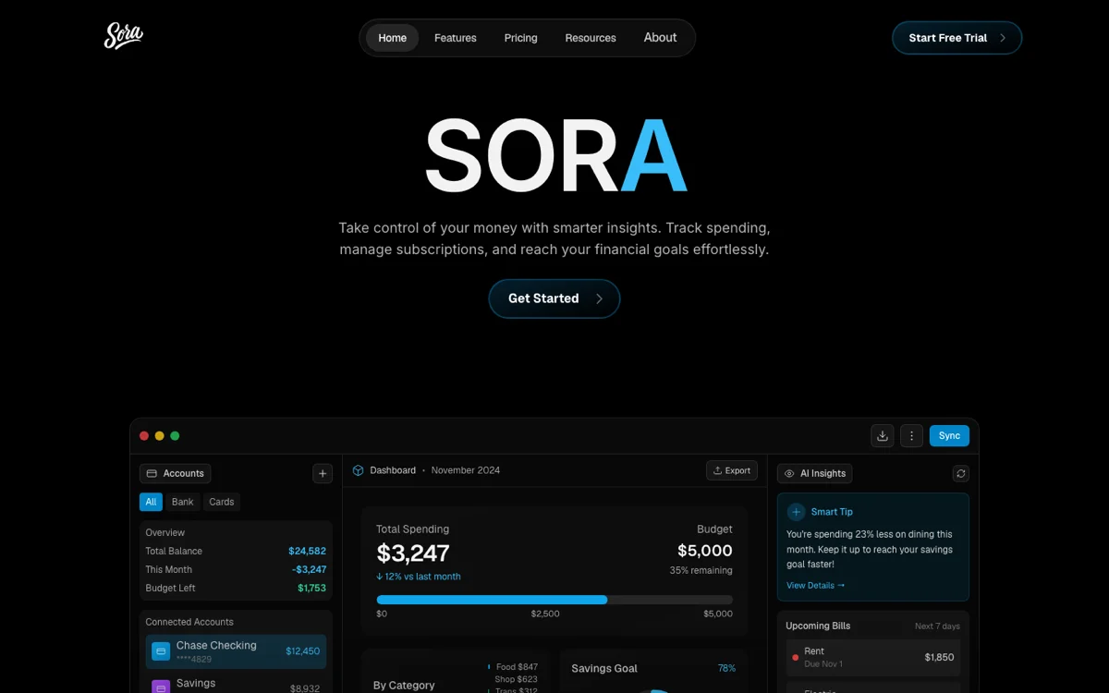1109x693 pixels.
Task: Click the Connected Accounts heading
Action: pyautogui.click(x=189, y=622)
